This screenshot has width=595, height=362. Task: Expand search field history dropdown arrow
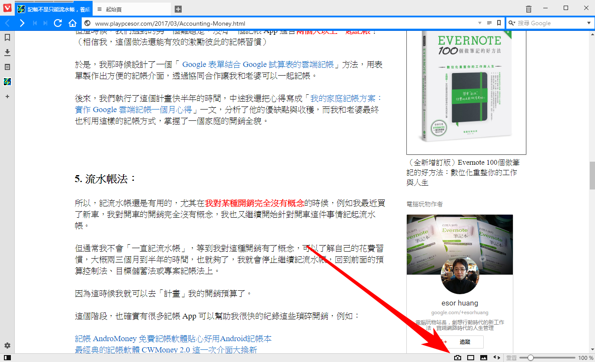pos(589,23)
